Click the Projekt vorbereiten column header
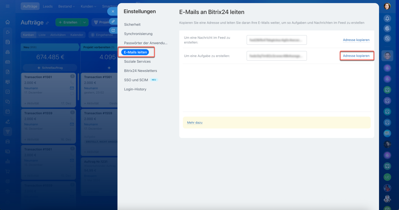Image resolution: width=399 pixels, height=210 pixels. (x=99, y=47)
